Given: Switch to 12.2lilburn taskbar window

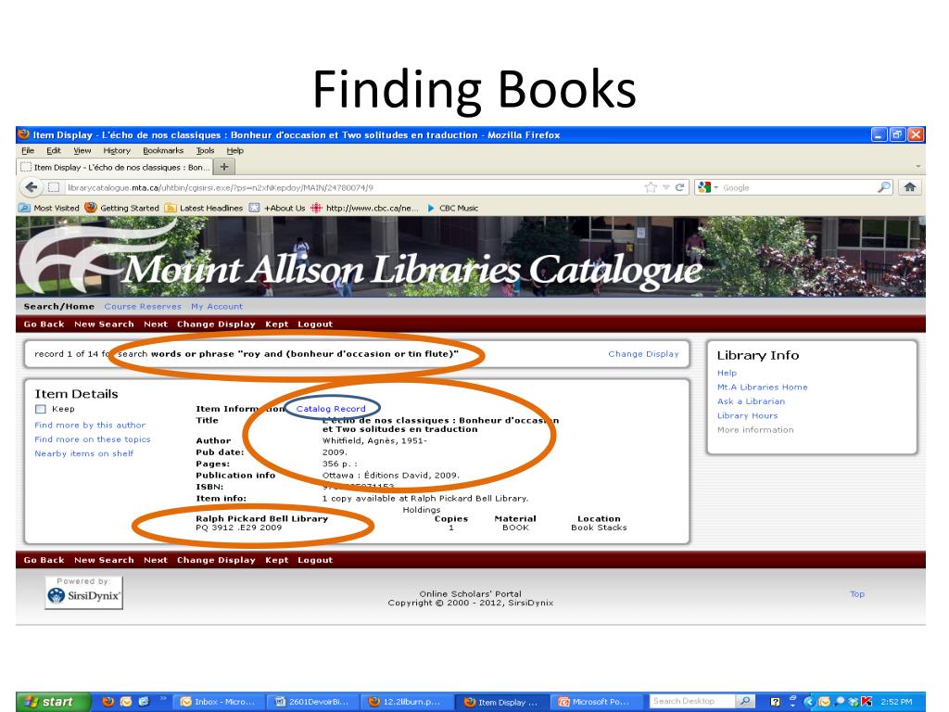Looking at the screenshot, I should tap(406, 702).
